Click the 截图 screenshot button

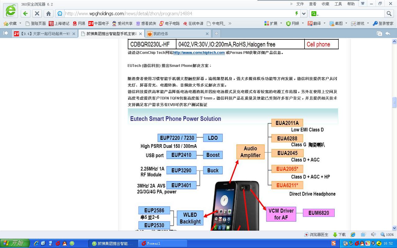tap(336, 23)
